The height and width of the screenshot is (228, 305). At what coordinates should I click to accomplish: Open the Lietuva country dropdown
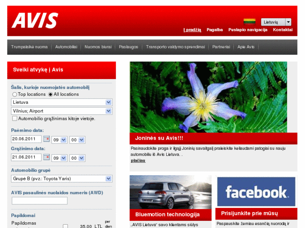pyautogui.click(x=62, y=102)
